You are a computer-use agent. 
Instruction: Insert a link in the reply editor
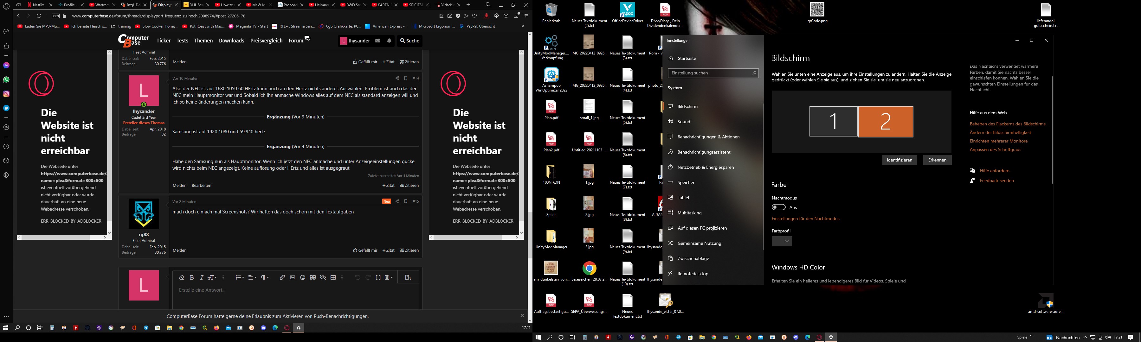click(x=282, y=277)
